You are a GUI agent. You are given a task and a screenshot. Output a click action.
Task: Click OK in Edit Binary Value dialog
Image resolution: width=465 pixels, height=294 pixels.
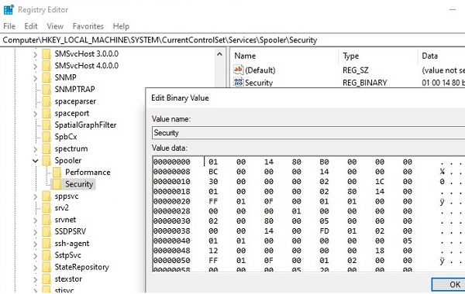449,285
